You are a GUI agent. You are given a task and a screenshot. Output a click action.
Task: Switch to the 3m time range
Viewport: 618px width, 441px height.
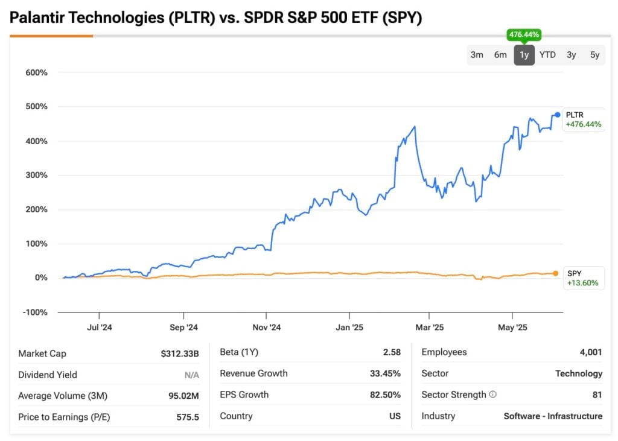click(477, 55)
